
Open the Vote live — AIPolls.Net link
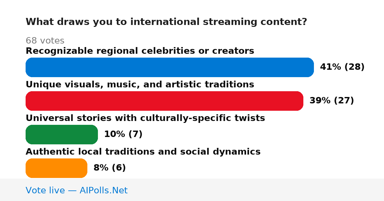click(76, 190)
